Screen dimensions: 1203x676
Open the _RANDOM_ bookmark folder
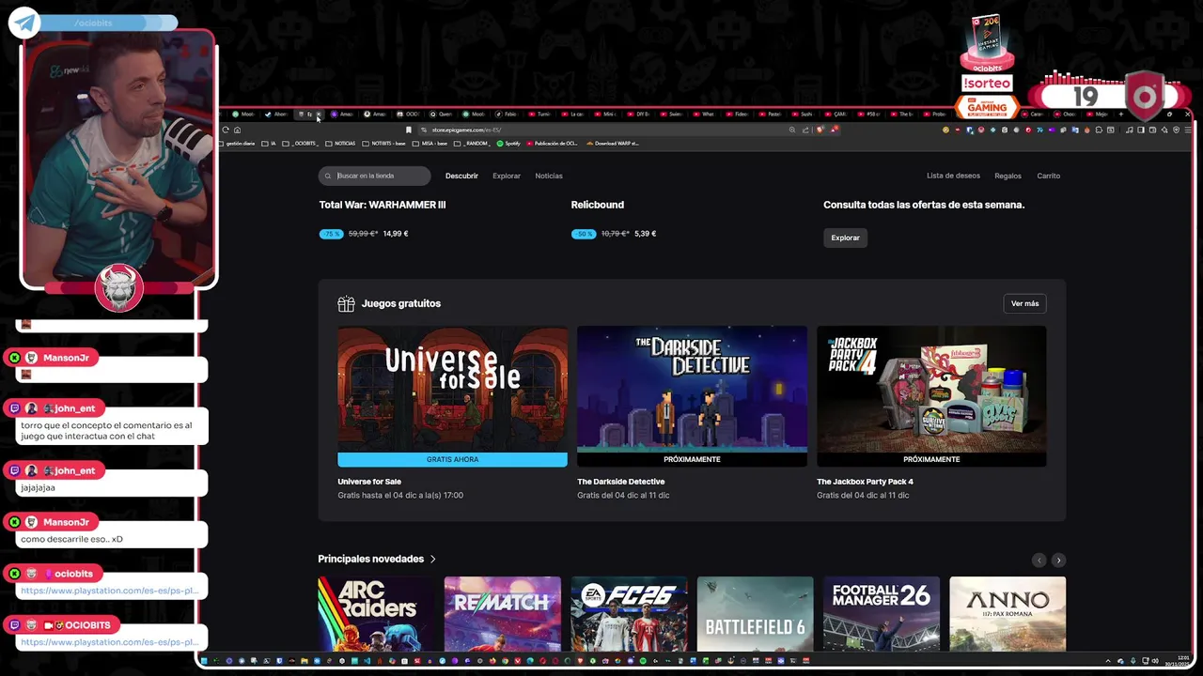coord(472,144)
